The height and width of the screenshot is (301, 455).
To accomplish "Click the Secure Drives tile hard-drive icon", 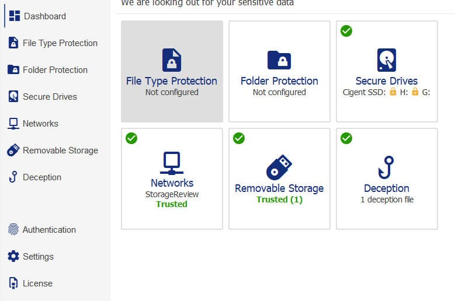I will pos(387,60).
